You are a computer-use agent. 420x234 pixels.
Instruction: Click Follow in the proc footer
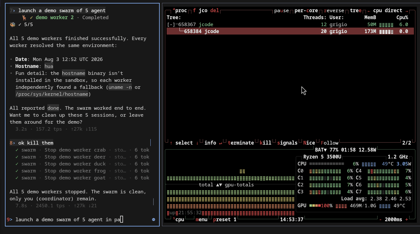(x=330, y=143)
